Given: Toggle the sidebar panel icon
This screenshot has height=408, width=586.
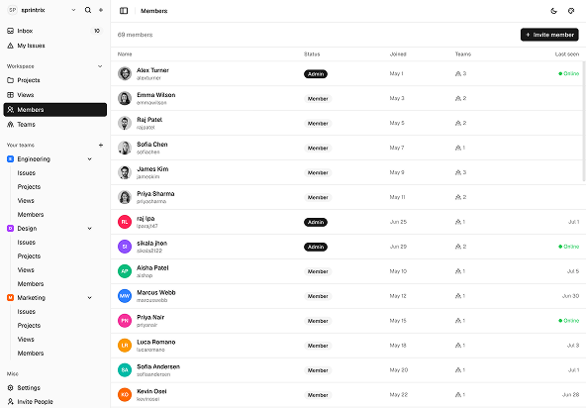Looking at the screenshot, I should click(x=124, y=11).
